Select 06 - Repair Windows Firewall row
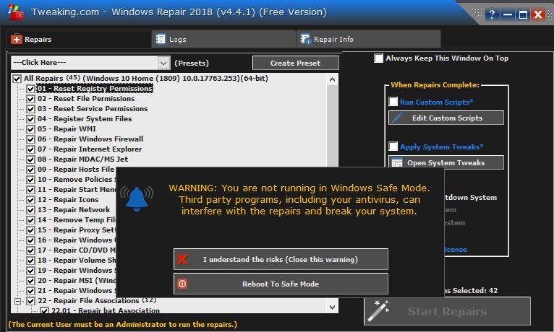 [90, 139]
